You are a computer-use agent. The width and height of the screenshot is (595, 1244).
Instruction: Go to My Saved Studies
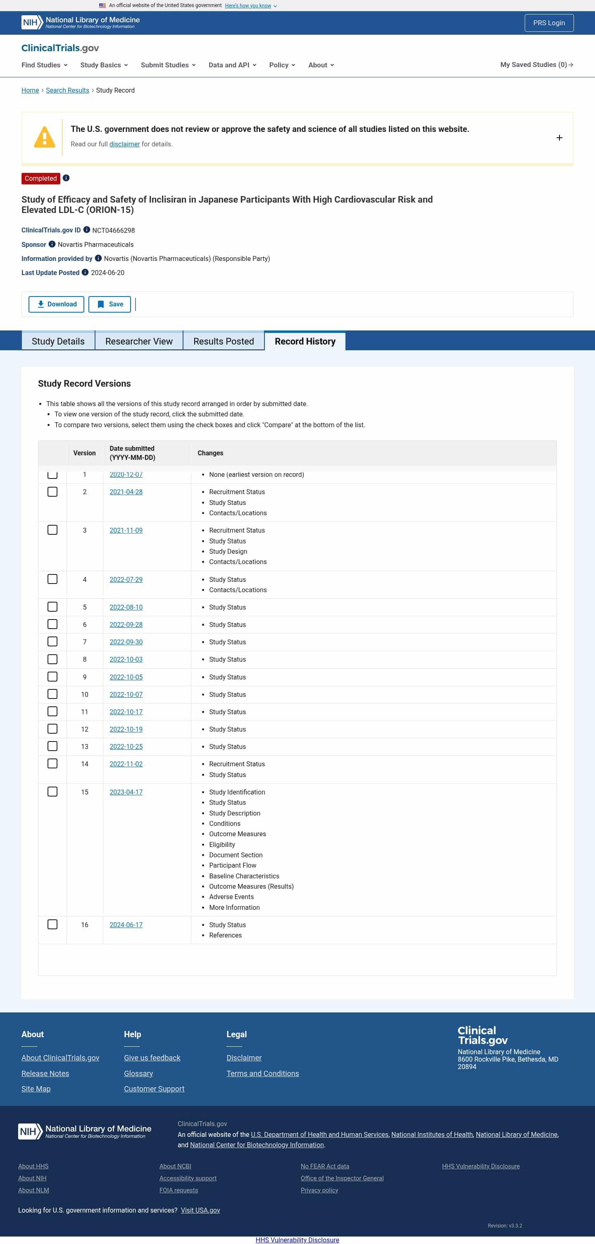(536, 65)
